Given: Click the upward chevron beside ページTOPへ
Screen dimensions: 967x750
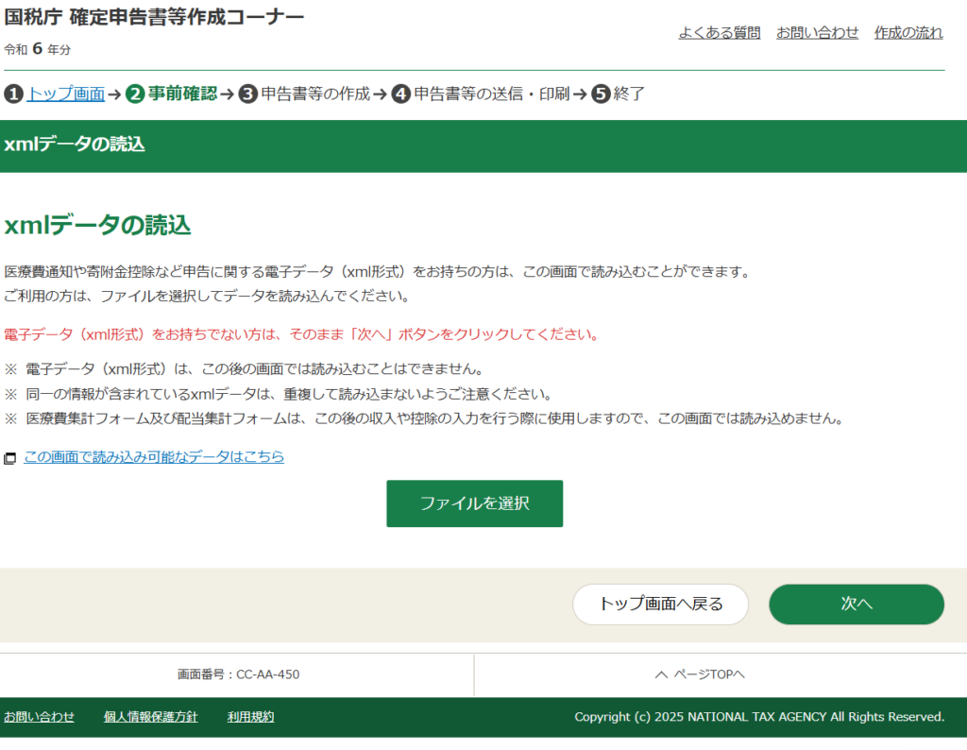Looking at the screenshot, I should [x=661, y=674].
